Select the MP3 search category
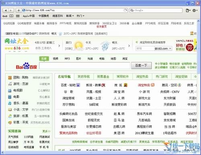 (67, 59)
